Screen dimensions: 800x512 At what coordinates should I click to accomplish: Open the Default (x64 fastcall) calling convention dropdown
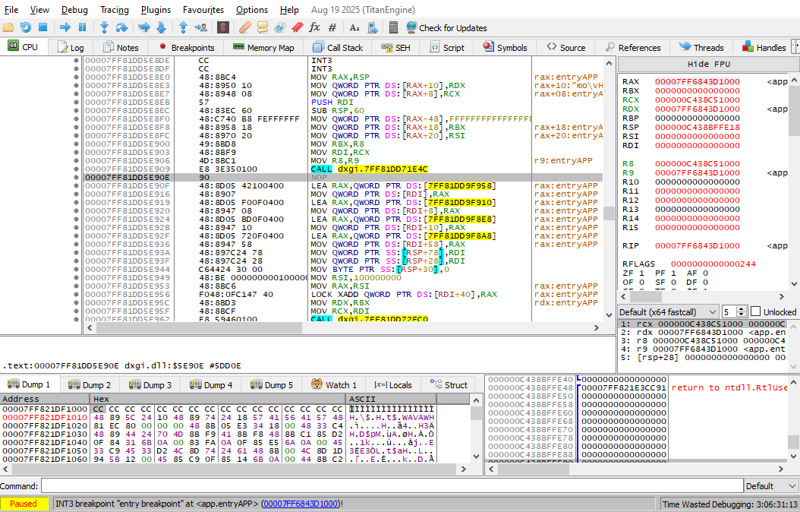pos(667,311)
